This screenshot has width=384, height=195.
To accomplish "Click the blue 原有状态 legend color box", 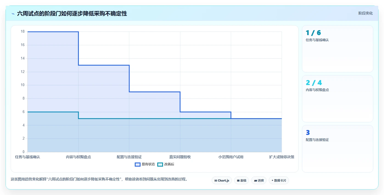I will click(138, 164).
